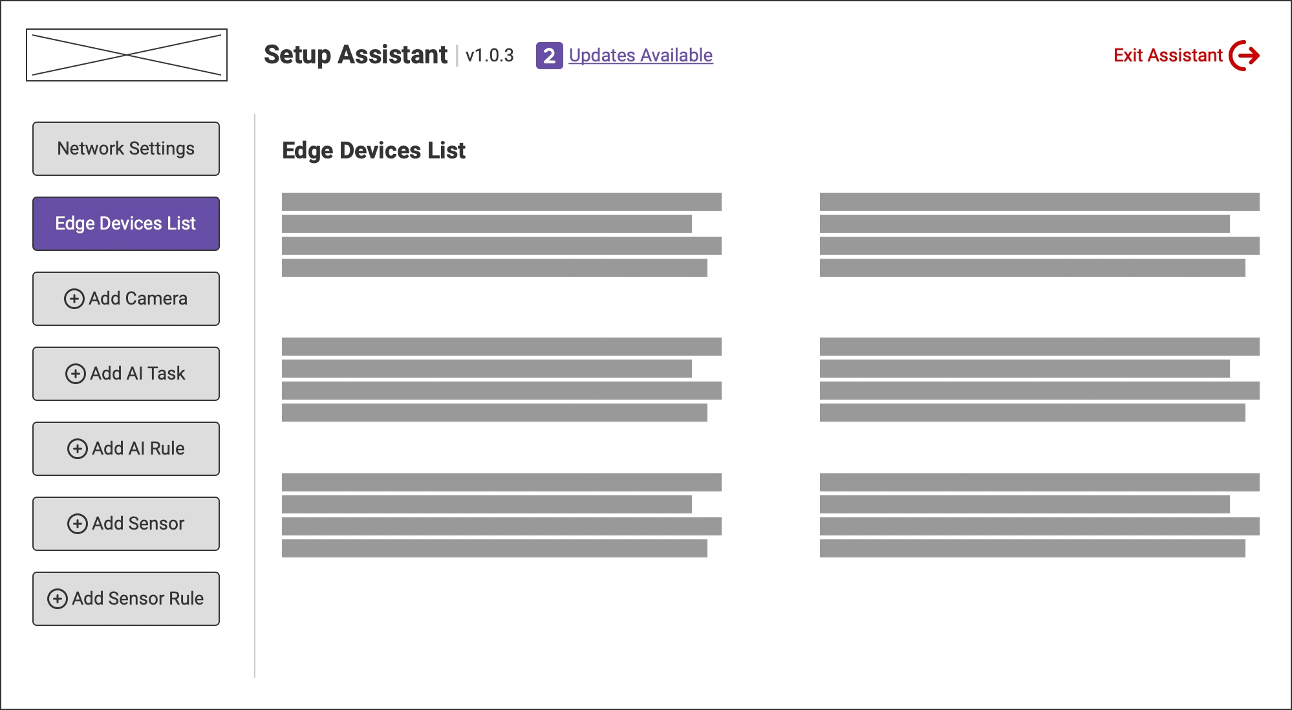This screenshot has width=1292, height=710.
Task: Click the first placeholder row in left column
Action: tap(502, 201)
